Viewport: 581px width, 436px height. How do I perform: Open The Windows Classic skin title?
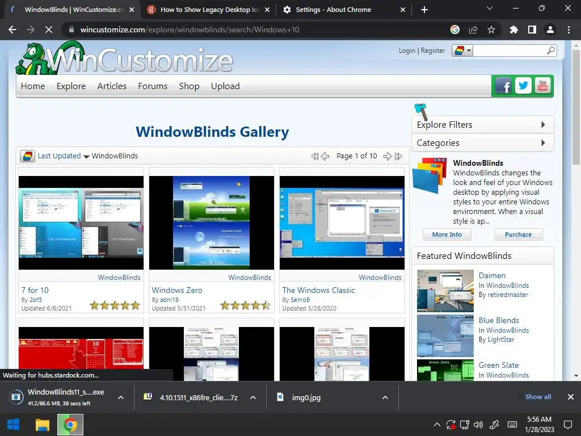click(318, 290)
